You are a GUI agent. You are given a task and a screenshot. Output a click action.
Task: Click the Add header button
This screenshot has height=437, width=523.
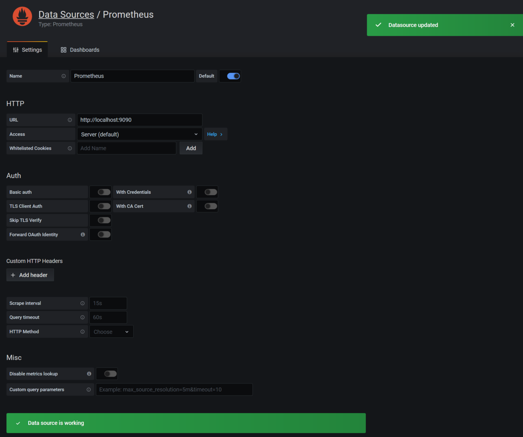(30, 275)
